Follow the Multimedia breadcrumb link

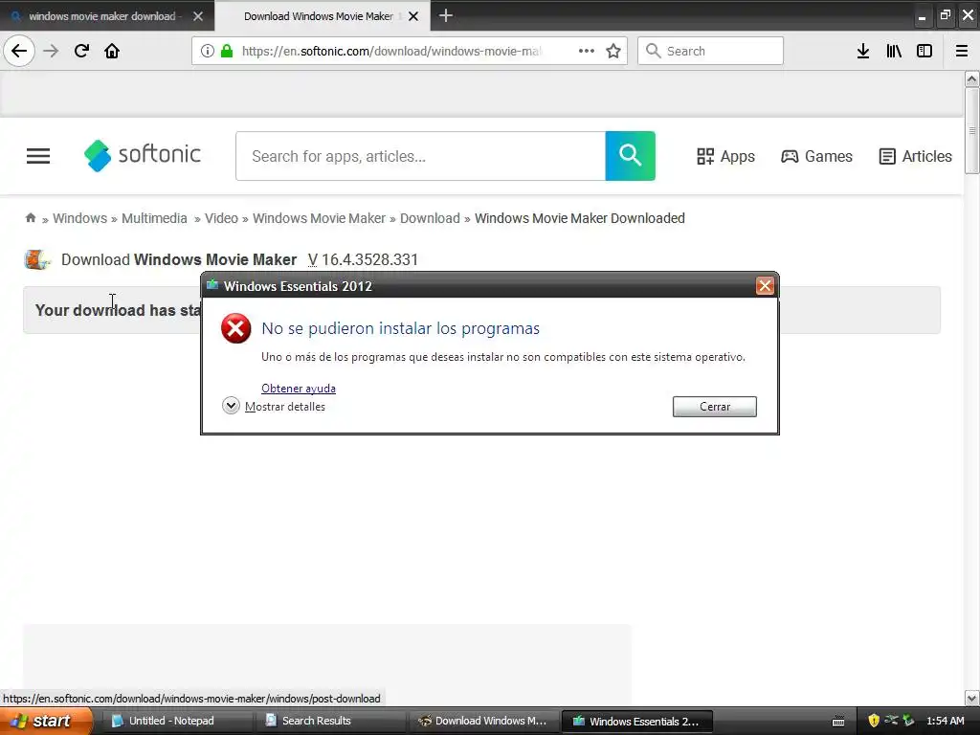[154, 218]
